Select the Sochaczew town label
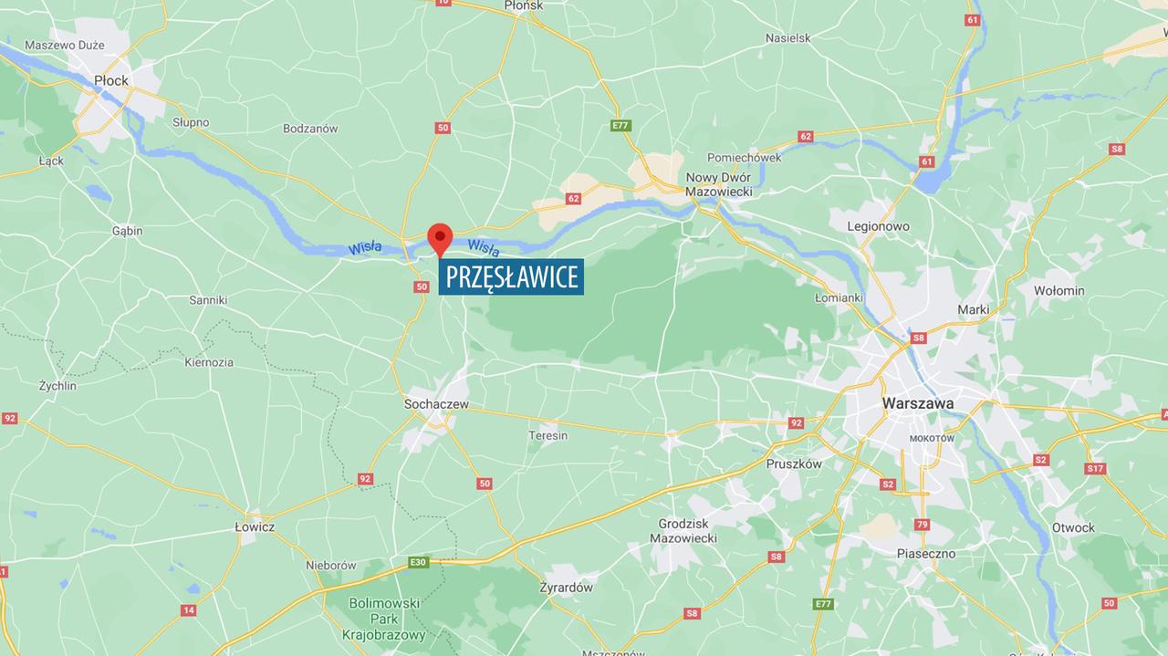 coord(436,403)
